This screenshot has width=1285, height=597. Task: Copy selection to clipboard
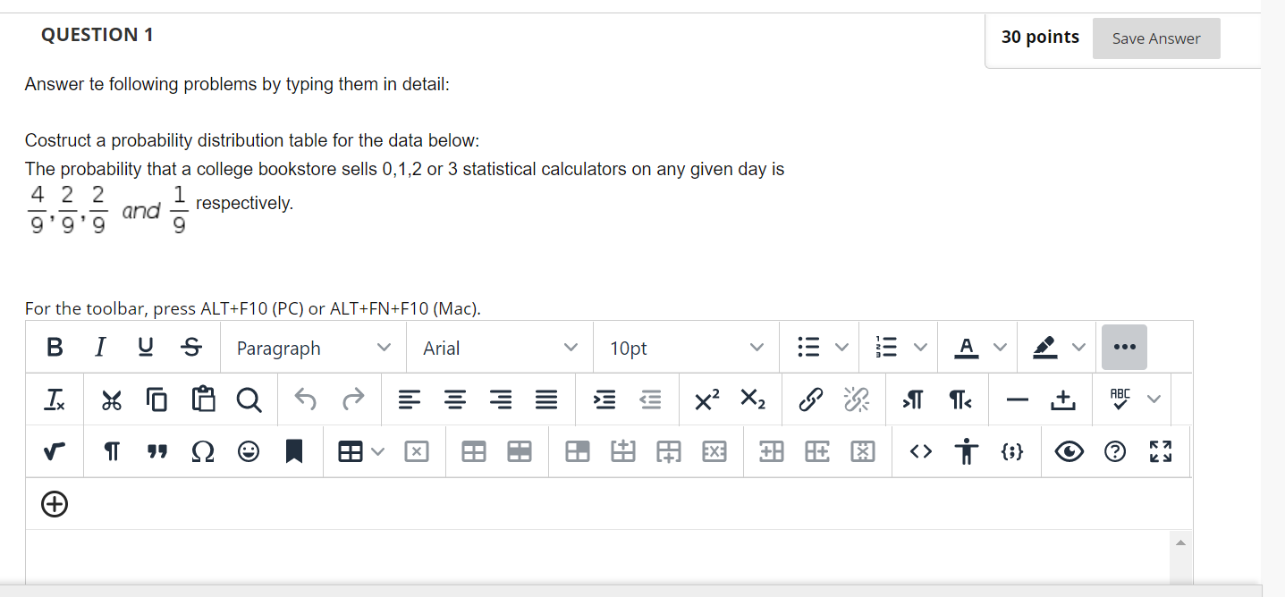pos(156,401)
